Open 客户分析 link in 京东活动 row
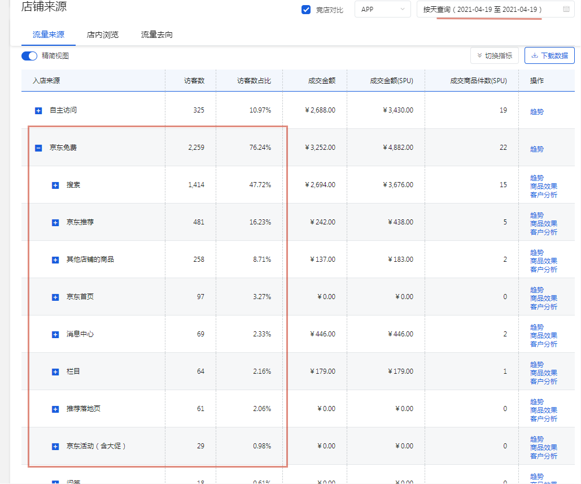 [544, 456]
